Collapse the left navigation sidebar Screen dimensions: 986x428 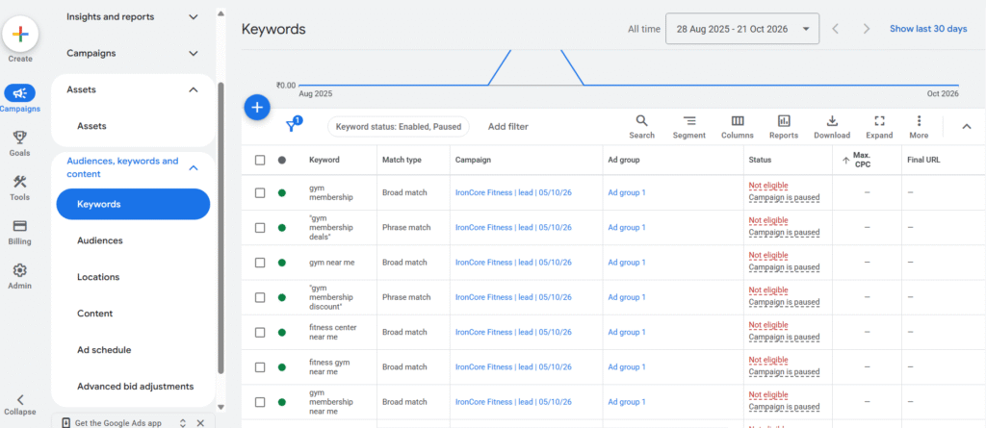(x=20, y=404)
